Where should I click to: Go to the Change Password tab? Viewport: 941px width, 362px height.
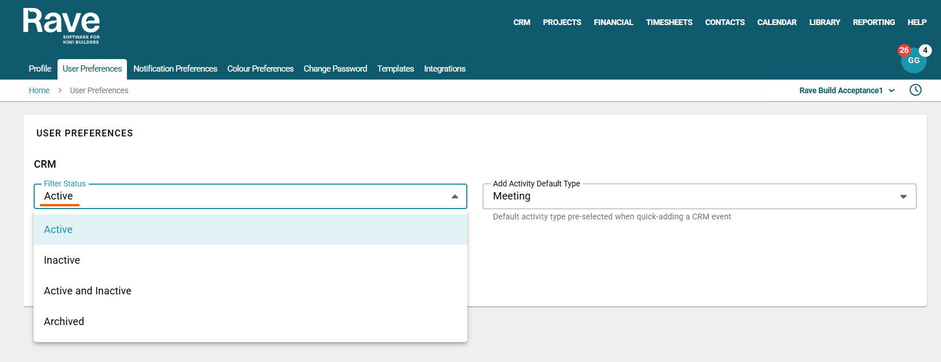click(x=335, y=69)
